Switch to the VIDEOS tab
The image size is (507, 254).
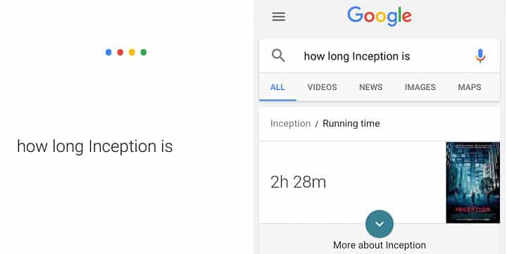(322, 87)
